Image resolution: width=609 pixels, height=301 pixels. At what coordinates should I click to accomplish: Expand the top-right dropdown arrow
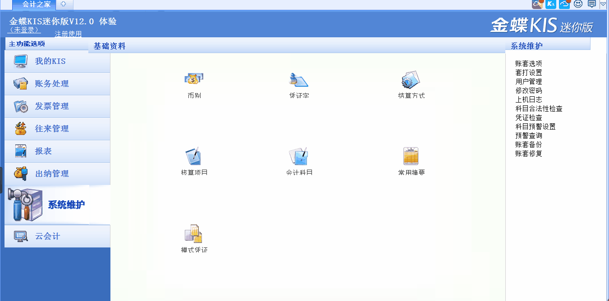(603, 4)
